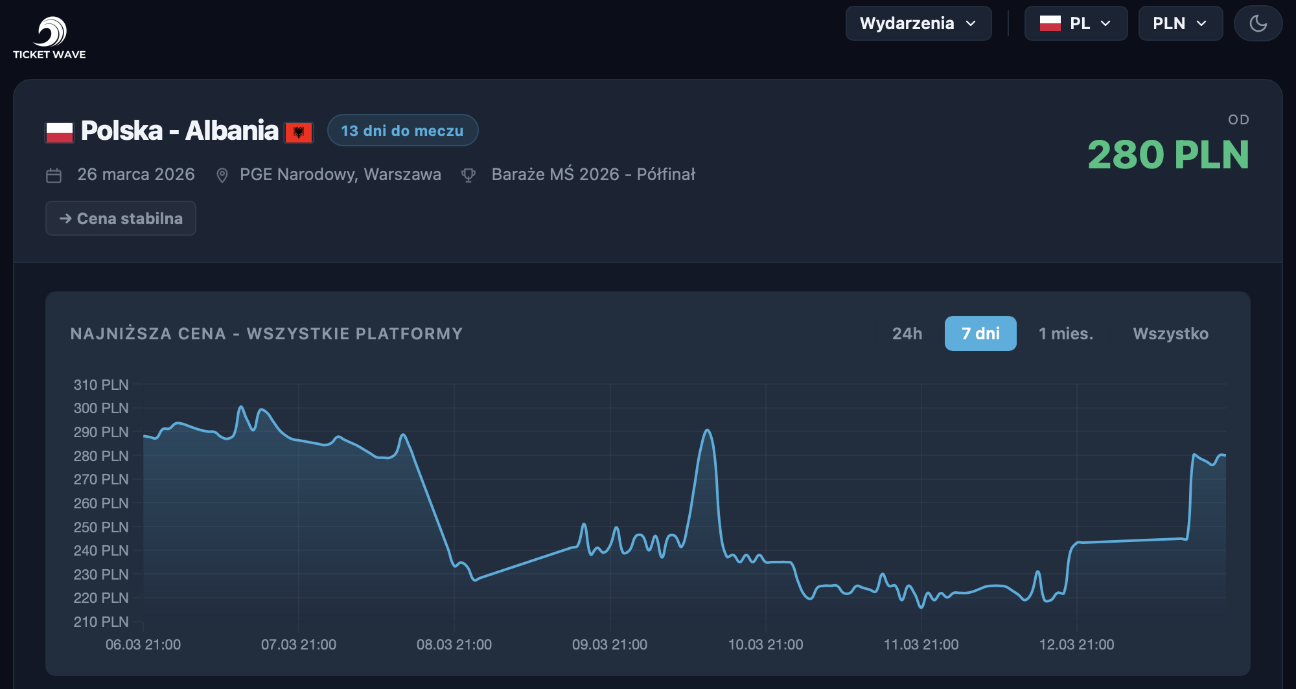The width and height of the screenshot is (1296, 689).
Task: Show Wszystko full price history
Action: [x=1170, y=333]
